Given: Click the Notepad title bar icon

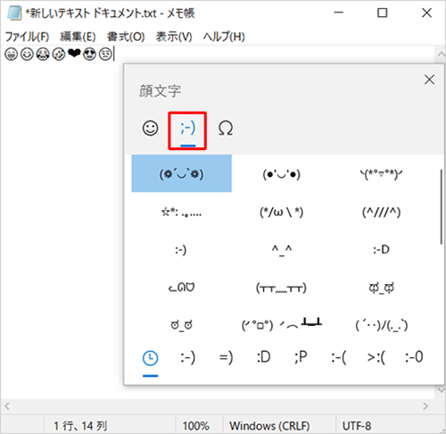Looking at the screenshot, I should [14, 13].
